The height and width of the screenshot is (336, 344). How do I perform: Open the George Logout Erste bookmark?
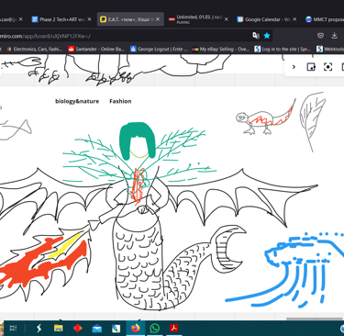pyautogui.click(x=159, y=49)
